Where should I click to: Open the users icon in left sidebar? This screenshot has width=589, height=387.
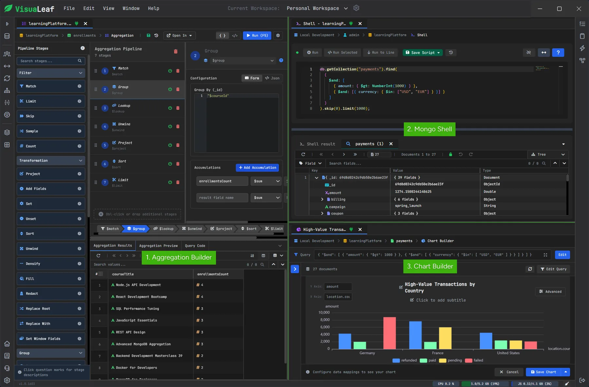(x=7, y=54)
